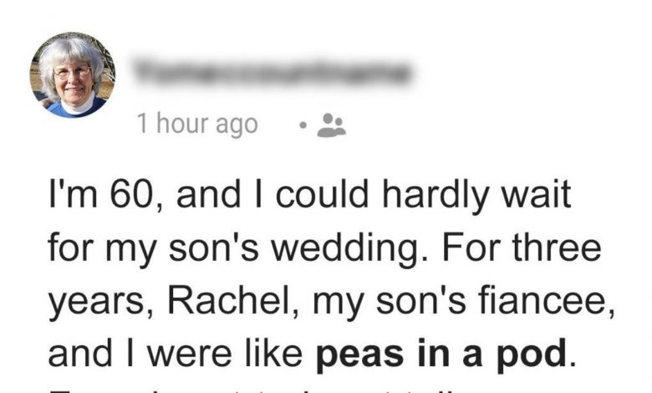Click "I'm" at the start of the post
Image resolution: width=652 pixels, height=393 pixels.
click(66, 198)
